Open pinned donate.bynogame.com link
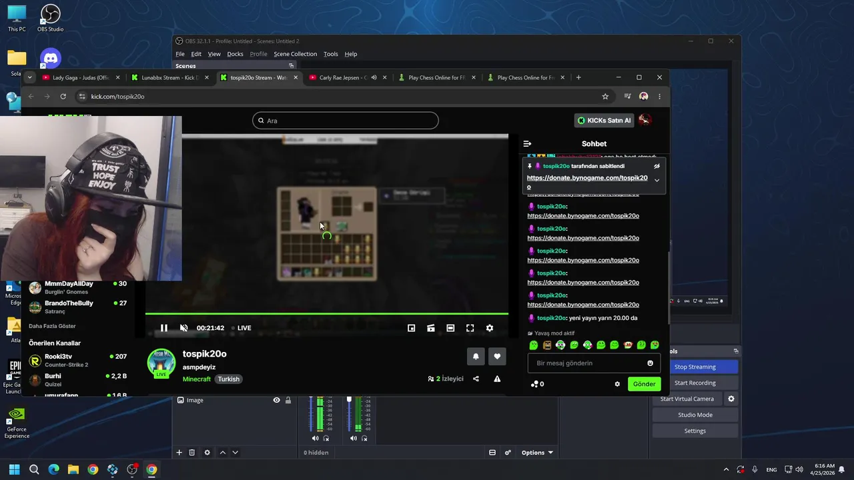The width and height of the screenshot is (854, 480). click(x=587, y=182)
